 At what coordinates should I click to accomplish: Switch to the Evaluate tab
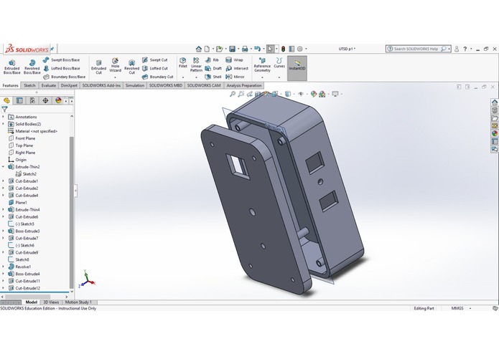click(48, 85)
